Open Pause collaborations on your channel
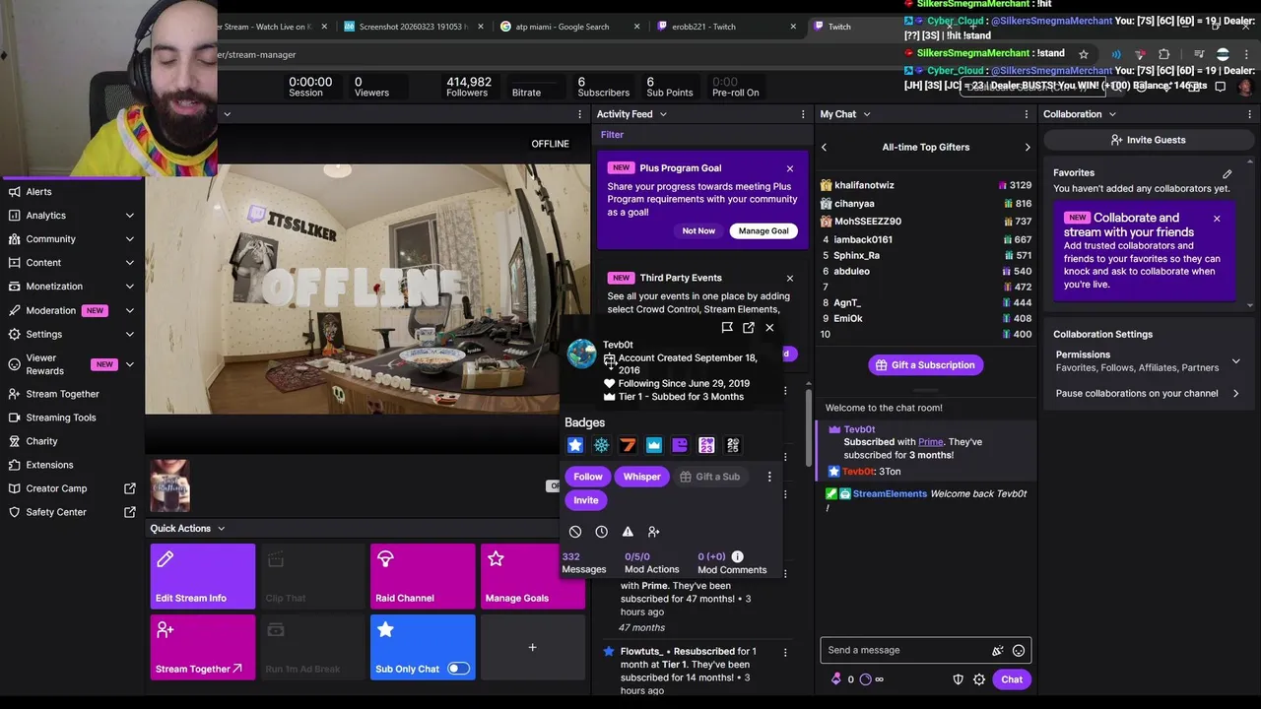The image size is (1261, 709). pyautogui.click(x=1147, y=394)
